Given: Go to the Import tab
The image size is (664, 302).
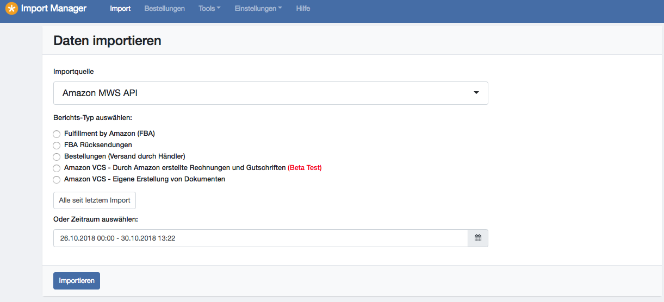Looking at the screenshot, I should [x=120, y=9].
